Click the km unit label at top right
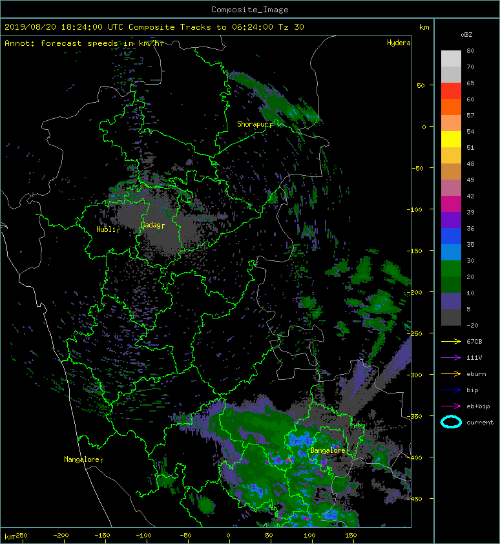The width and height of the screenshot is (500, 544). point(424,27)
